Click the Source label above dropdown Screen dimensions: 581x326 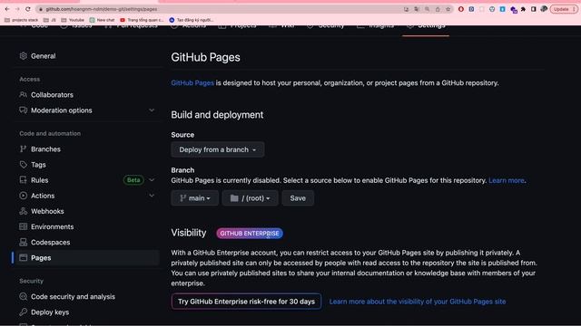182,135
